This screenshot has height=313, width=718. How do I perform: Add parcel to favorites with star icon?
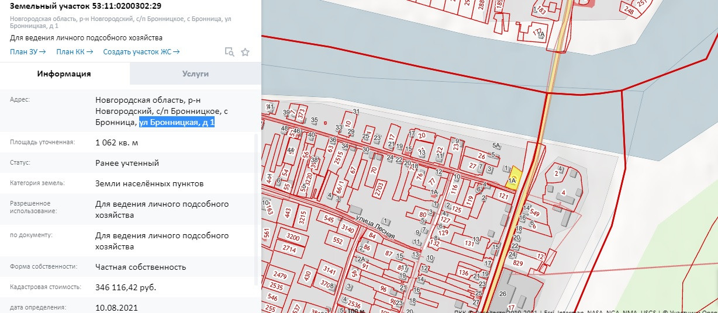tap(246, 52)
